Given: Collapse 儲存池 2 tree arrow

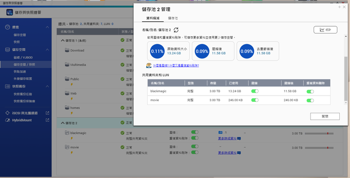Looking at the screenshot, I should [63, 123].
